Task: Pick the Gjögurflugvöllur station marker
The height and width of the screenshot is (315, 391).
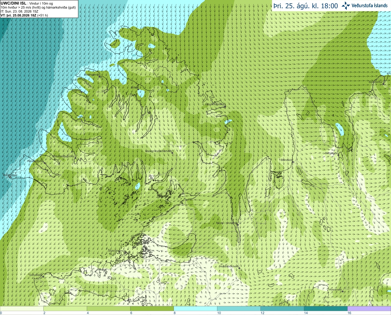Action: pos(225,106)
